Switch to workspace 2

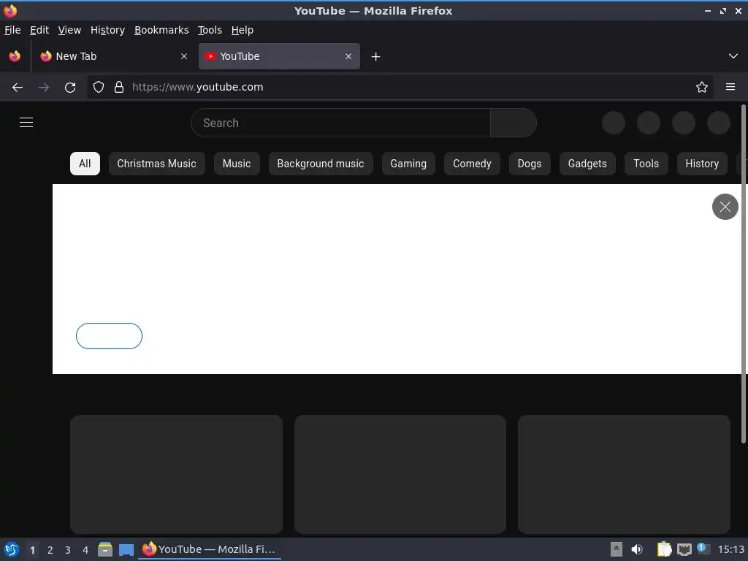point(50,550)
